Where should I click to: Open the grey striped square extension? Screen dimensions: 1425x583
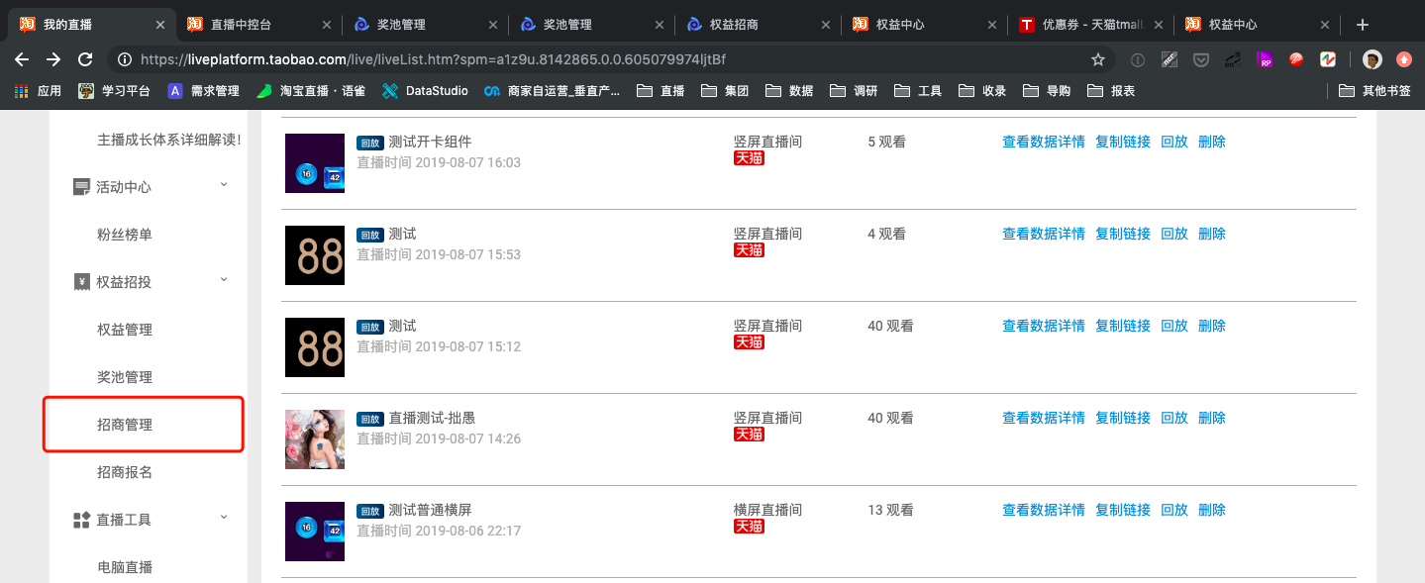coord(1170,59)
